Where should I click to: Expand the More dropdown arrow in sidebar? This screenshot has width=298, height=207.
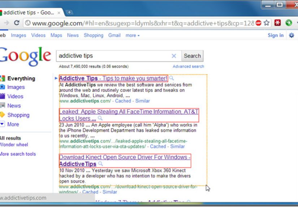(2, 124)
